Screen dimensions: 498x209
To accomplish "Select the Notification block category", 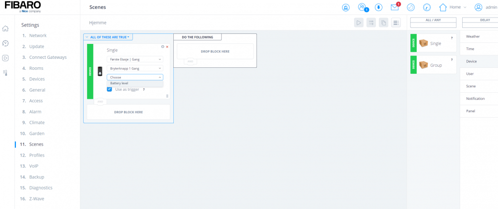I will (x=475, y=98).
